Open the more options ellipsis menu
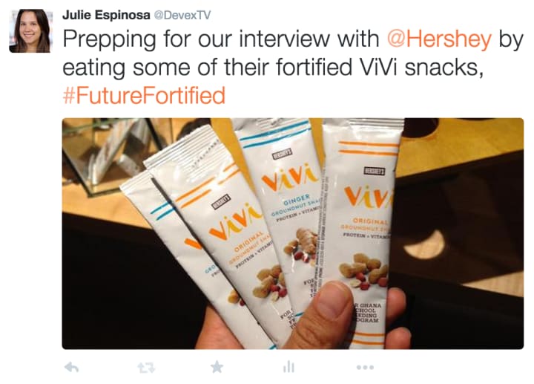Screen dimensions: 534x384 pos(365,368)
